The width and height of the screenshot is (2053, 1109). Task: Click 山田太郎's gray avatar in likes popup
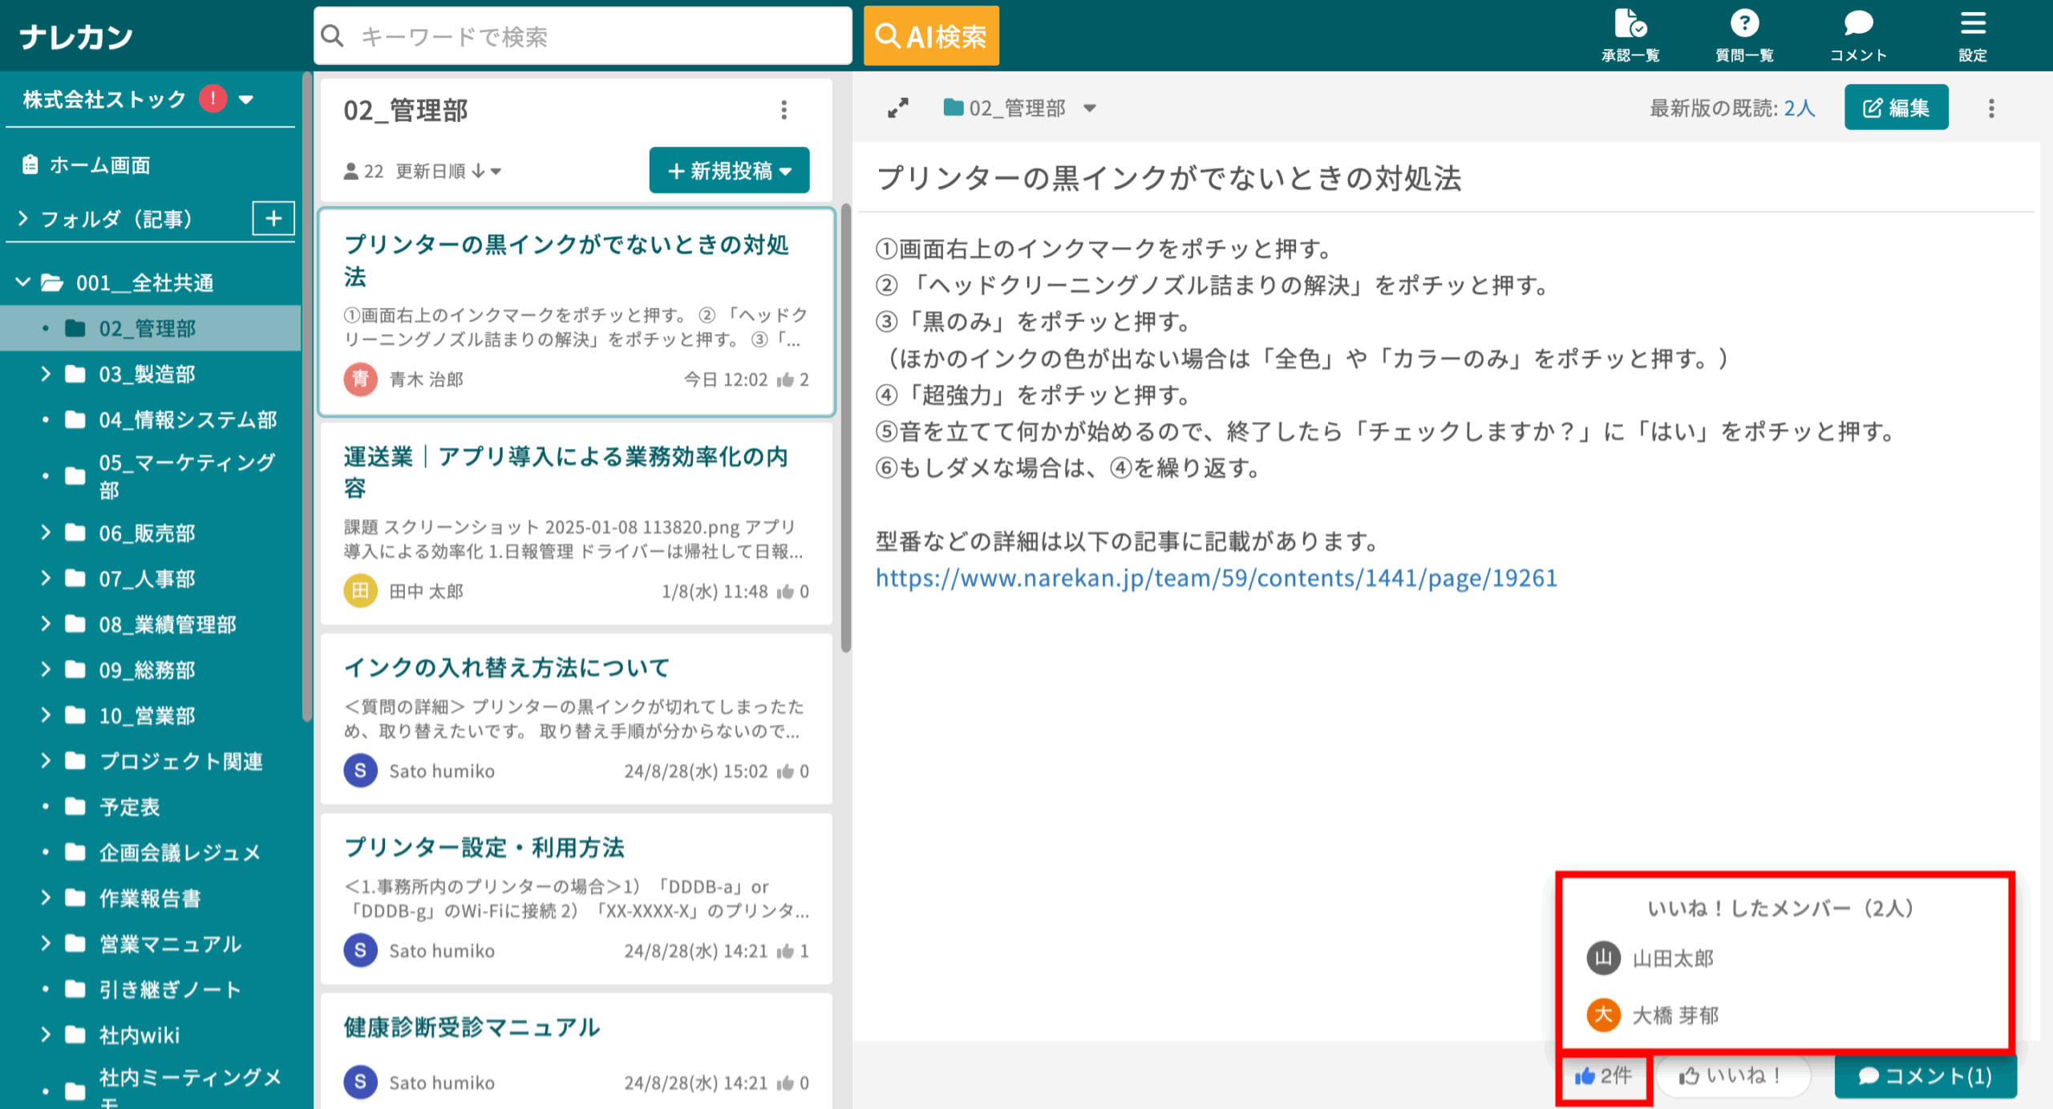click(x=1603, y=957)
